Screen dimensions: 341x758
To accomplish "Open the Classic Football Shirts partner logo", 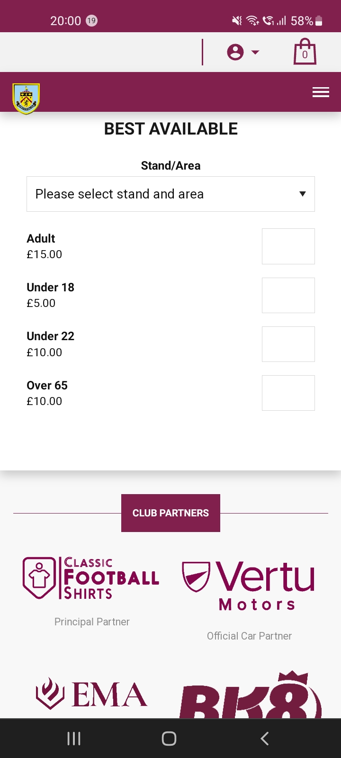I will (91, 578).
